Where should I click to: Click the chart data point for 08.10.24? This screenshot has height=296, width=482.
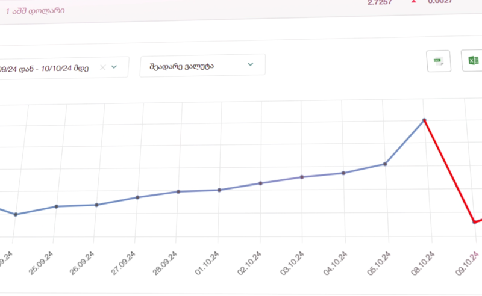click(x=424, y=120)
